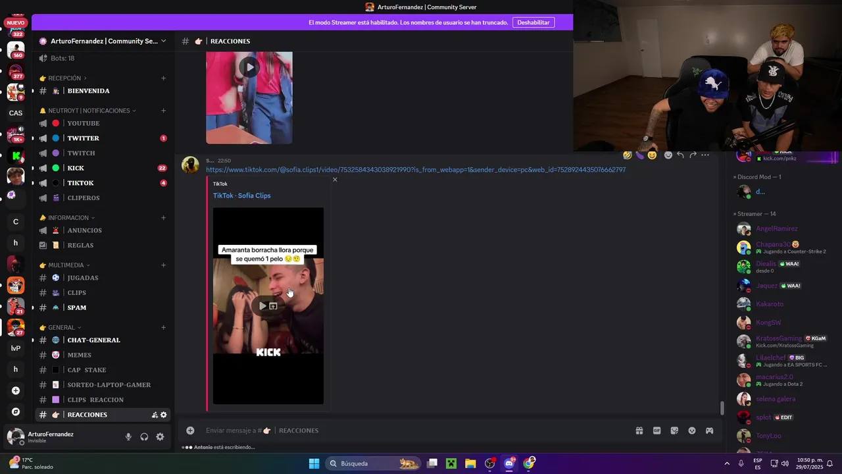The height and width of the screenshot is (474, 842).
Task: Toggle headphone deafen
Action: tap(144, 436)
